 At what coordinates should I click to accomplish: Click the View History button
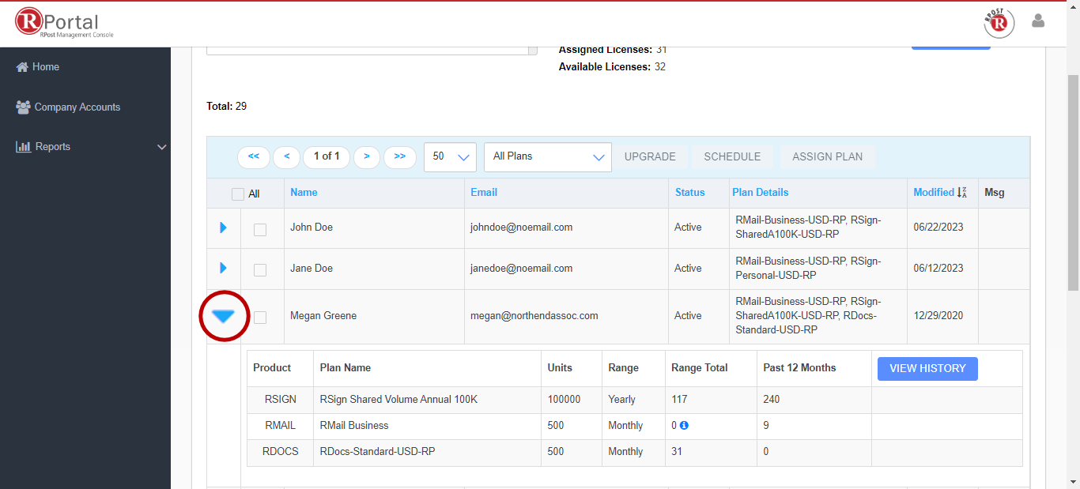(x=927, y=368)
